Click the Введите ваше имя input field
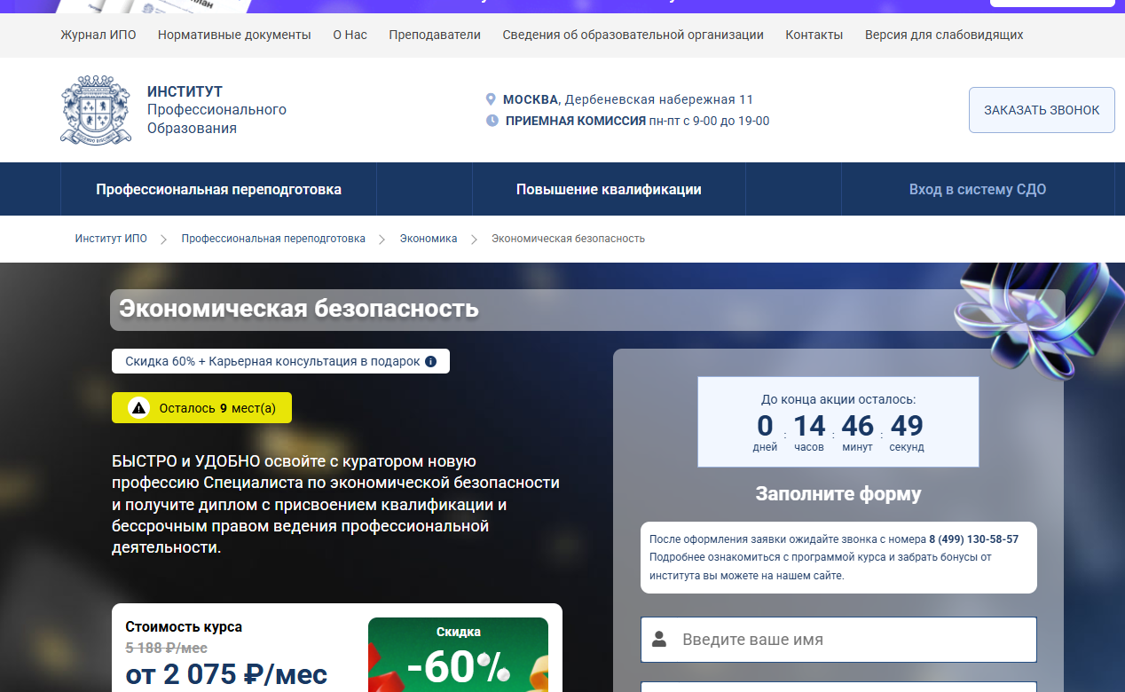This screenshot has width=1125, height=692. (x=852, y=639)
